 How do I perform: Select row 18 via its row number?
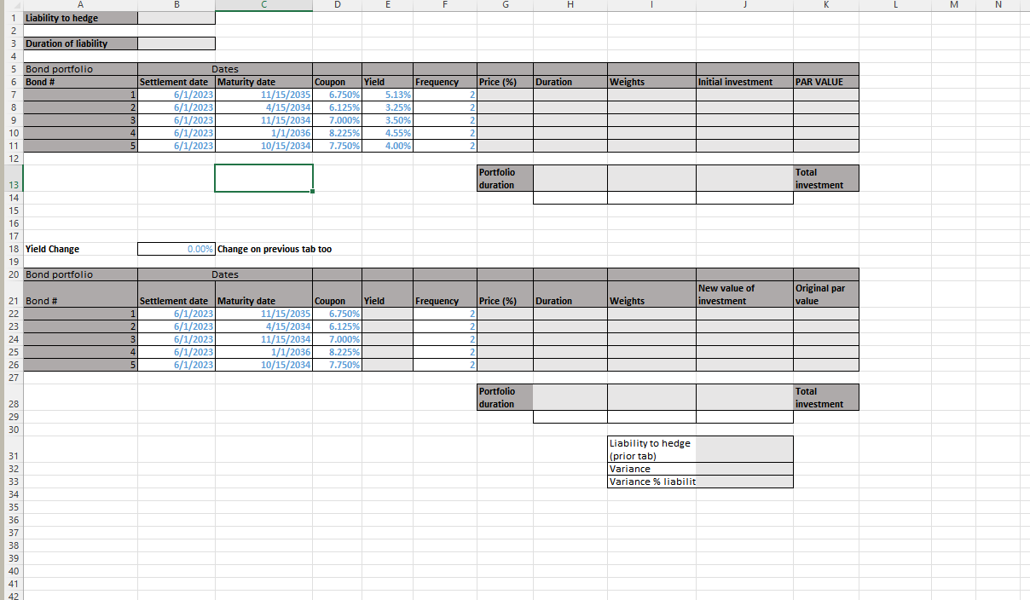(x=13, y=249)
